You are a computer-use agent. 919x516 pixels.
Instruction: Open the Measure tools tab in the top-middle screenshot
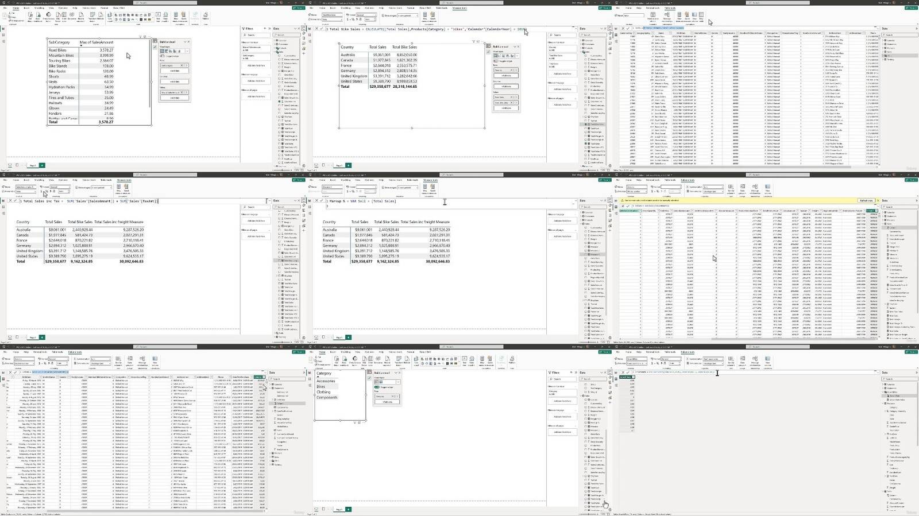pos(459,8)
